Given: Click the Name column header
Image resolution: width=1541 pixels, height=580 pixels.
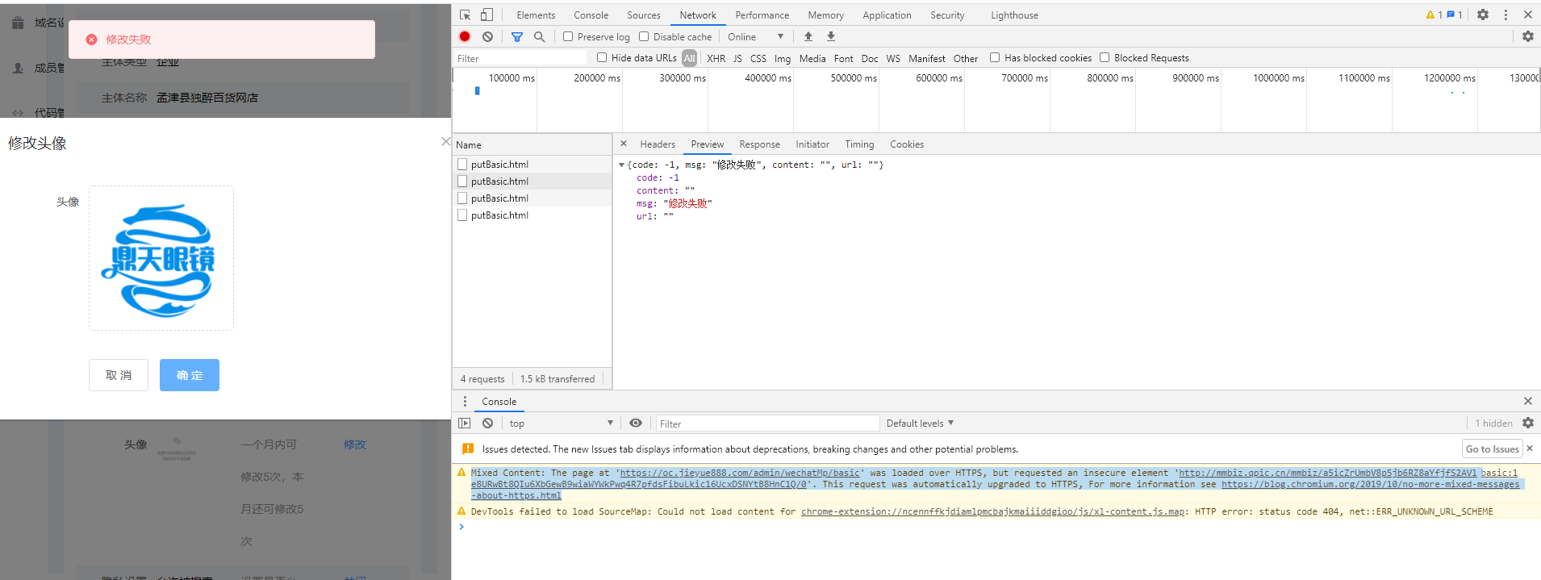Looking at the screenshot, I should [532, 144].
